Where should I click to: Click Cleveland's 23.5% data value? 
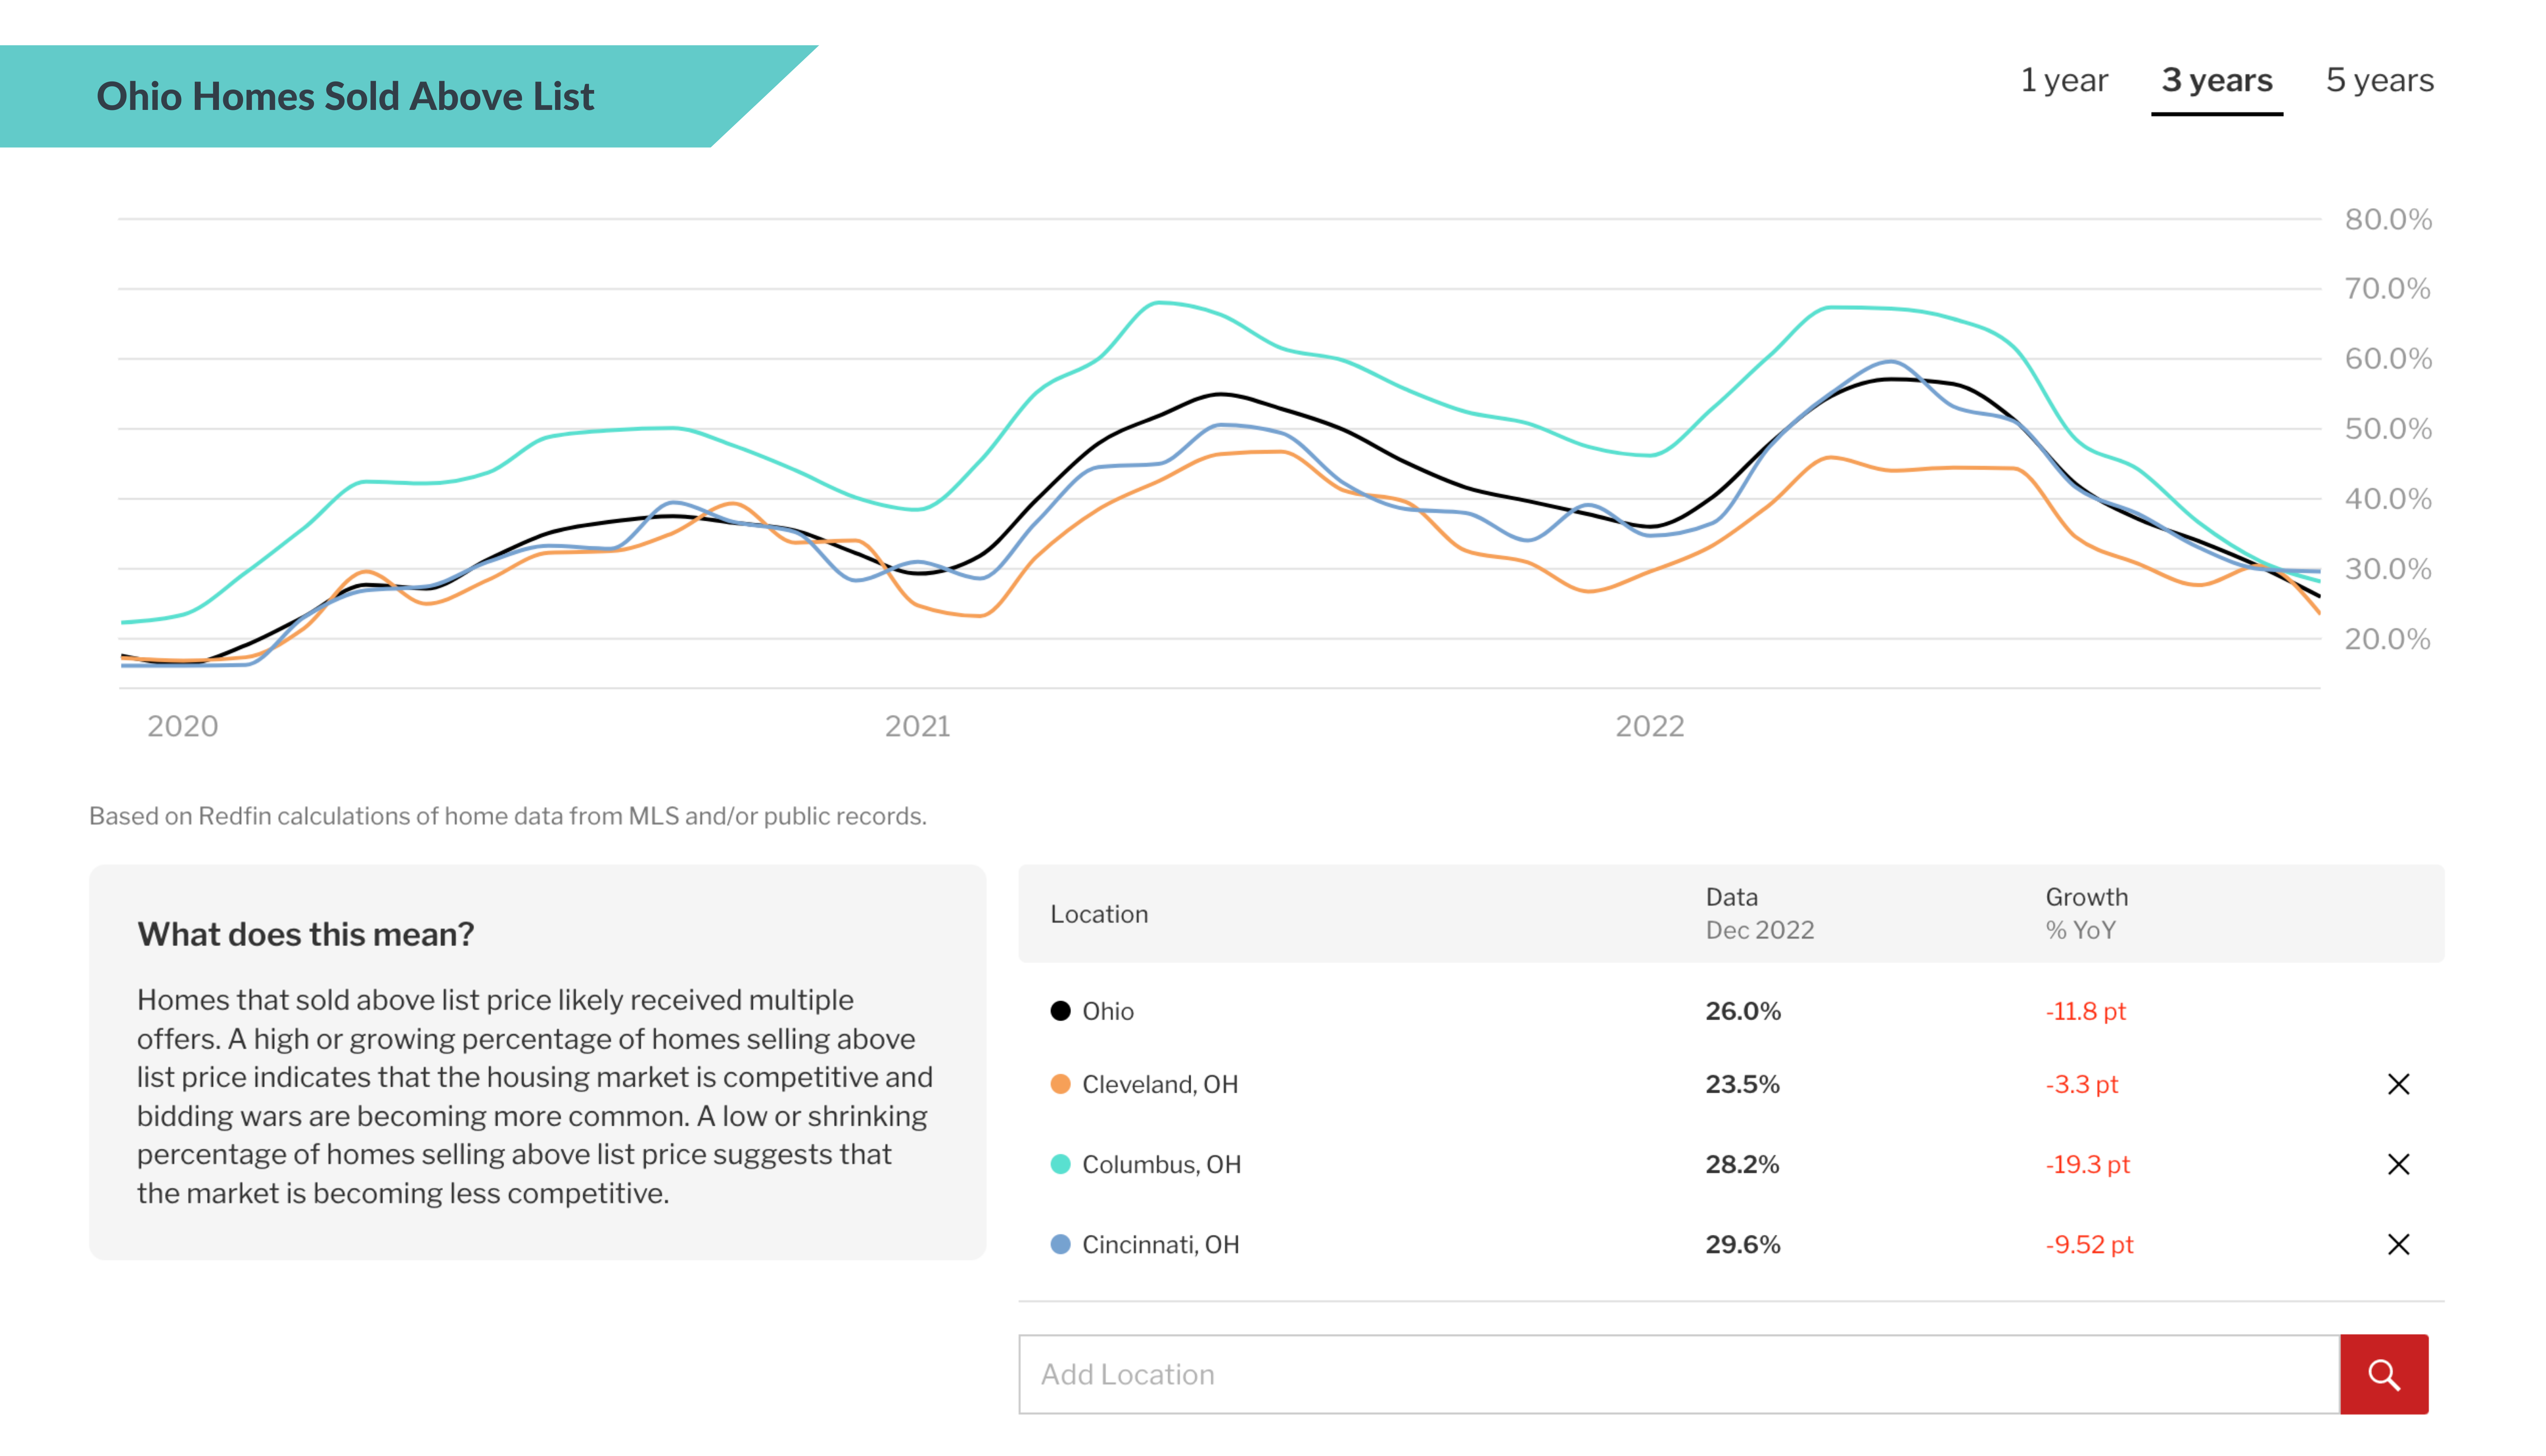point(1742,1084)
